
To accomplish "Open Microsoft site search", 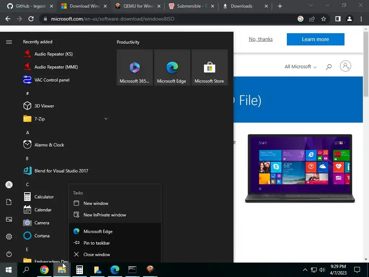I will point(329,67).
